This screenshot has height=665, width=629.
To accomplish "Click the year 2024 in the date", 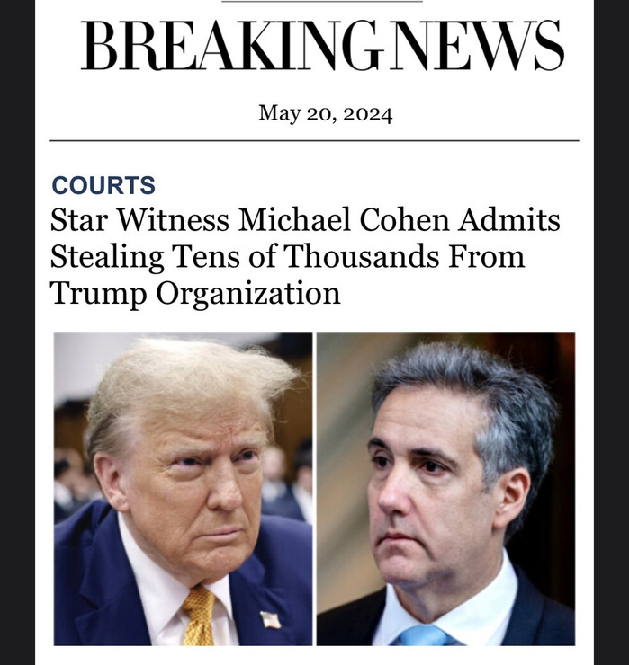I will click(x=368, y=114).
